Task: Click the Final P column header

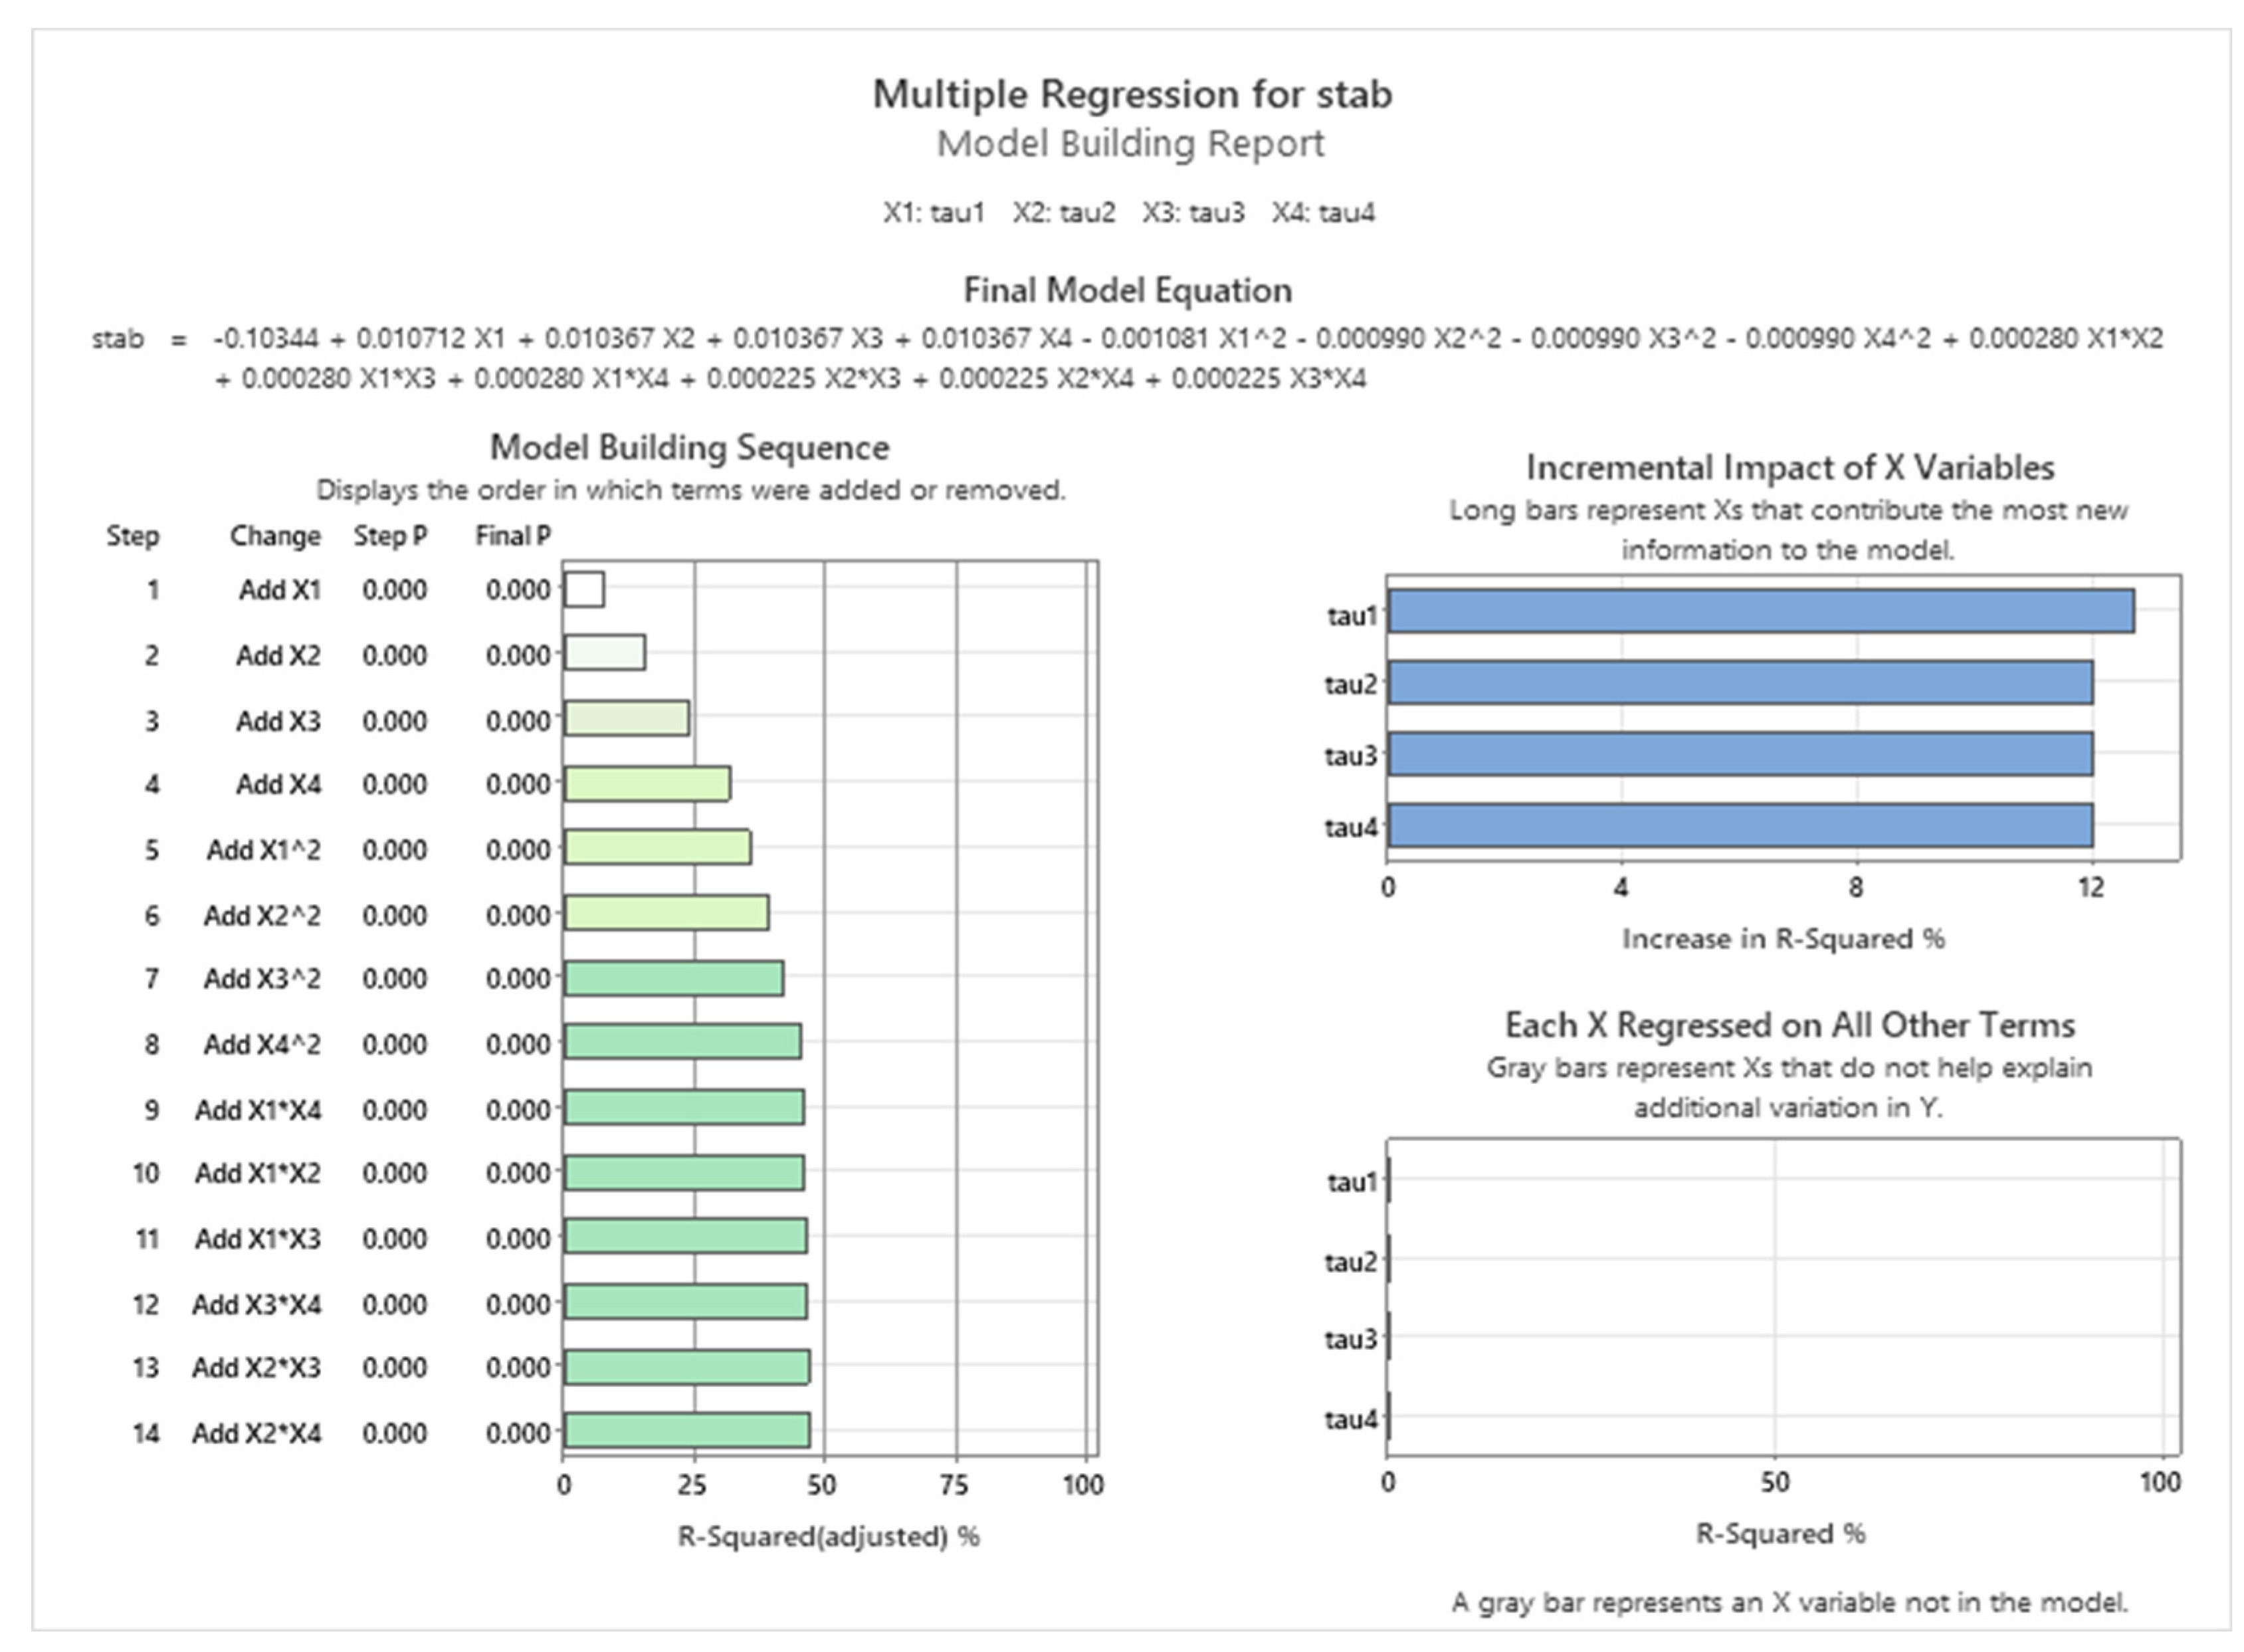Action: point(512,536)
